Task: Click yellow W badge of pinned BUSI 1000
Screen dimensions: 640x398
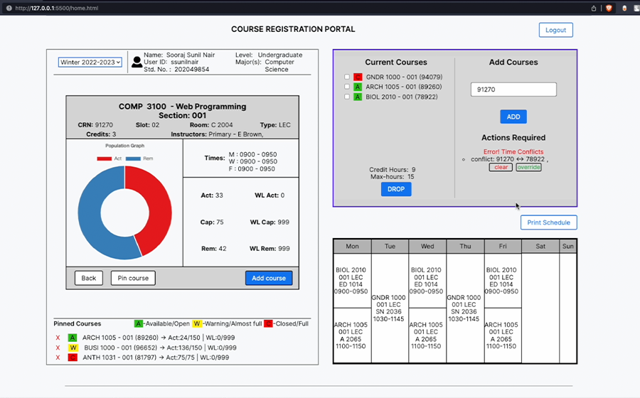Action: click(73, 348)
